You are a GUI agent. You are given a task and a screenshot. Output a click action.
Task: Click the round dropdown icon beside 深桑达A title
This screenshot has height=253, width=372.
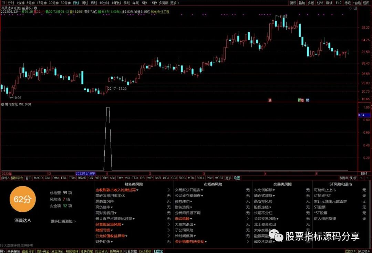(35, 8)
